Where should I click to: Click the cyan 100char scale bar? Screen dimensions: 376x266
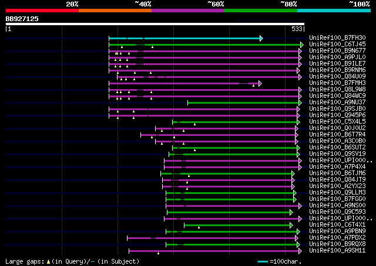[x=263, y=262]
